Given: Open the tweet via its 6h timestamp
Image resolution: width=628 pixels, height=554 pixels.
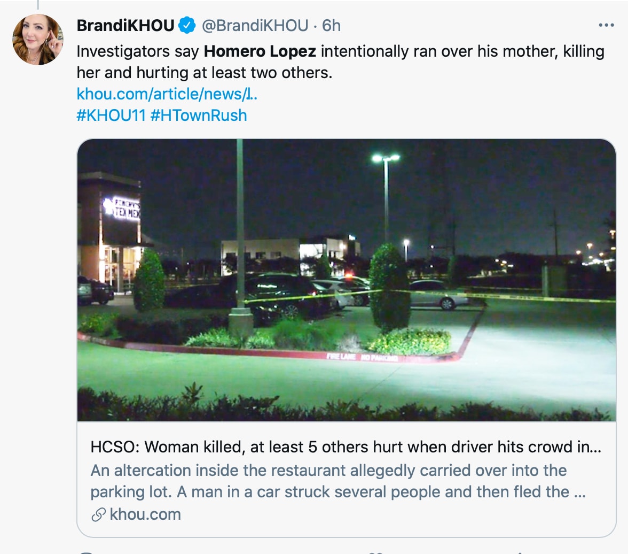Looking at the screenshot, I should coord(331,25).
